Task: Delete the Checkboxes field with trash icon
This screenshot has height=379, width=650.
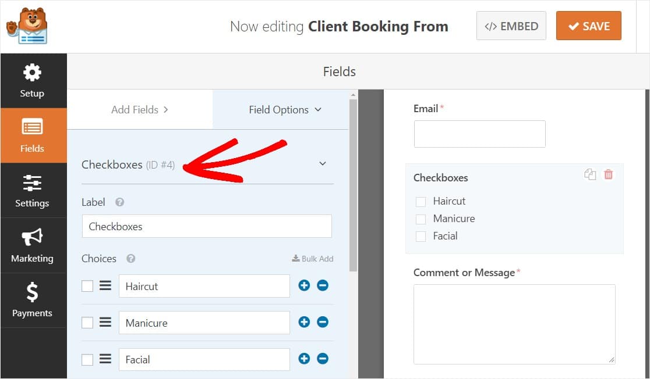Action: tap(609, 174)
